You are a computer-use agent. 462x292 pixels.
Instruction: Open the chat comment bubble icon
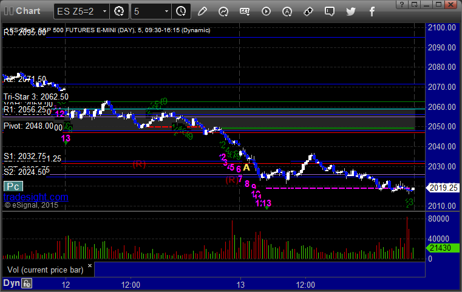click(330, 12)
